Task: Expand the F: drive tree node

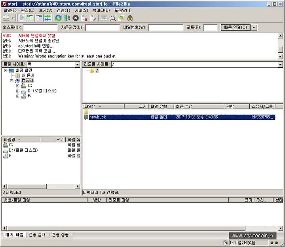Action: pos(18,96)
